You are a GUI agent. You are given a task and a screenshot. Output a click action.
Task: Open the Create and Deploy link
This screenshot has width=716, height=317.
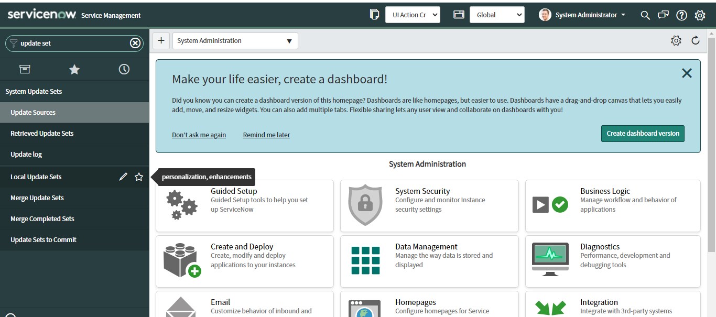[242, 247]
